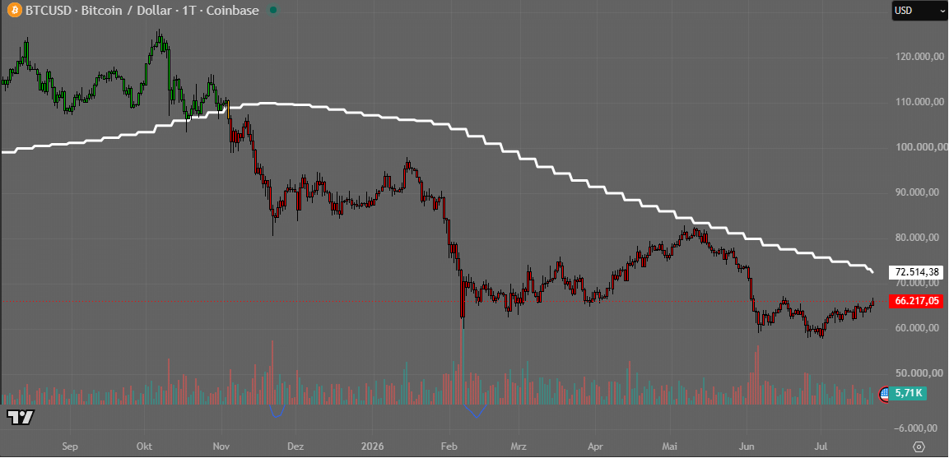This screenshot has width=949, height=458.
Task: Click the Okt label on time axis
Action: [x=145, y=447]
